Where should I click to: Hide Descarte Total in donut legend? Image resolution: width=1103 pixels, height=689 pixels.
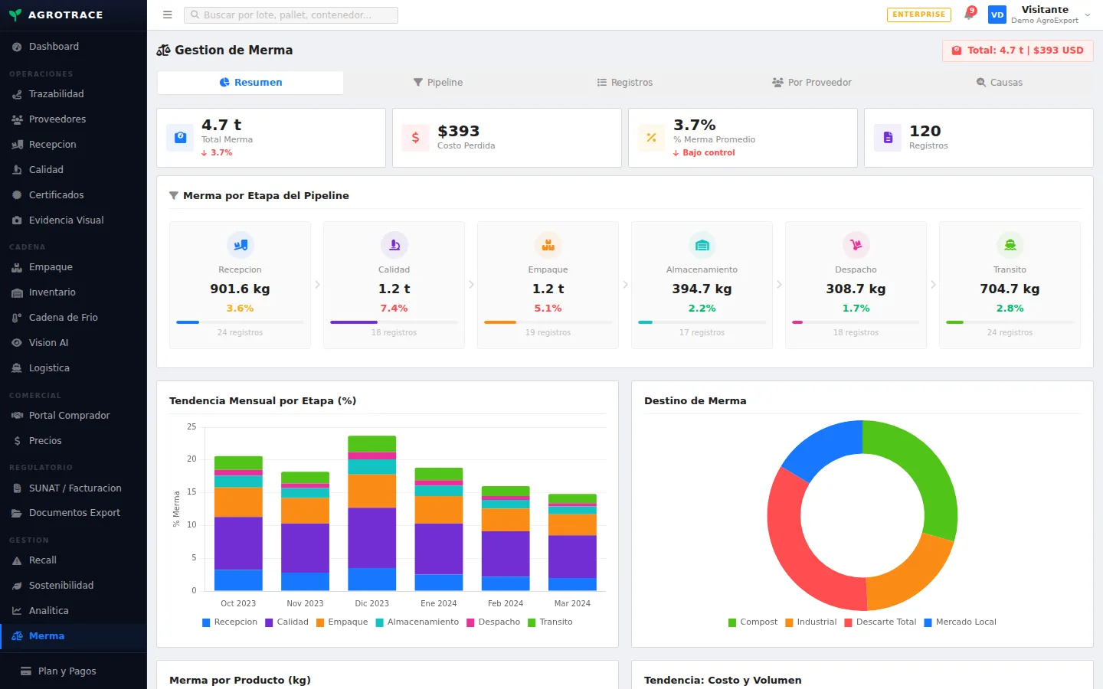point(880,622)
